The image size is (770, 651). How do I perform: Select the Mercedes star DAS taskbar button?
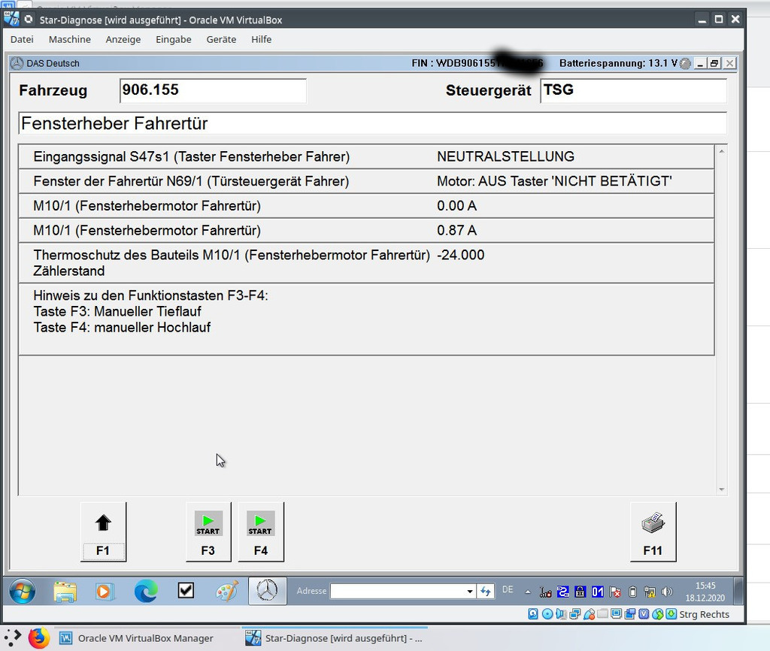(267, 591)
